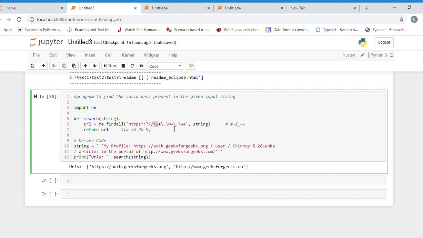Click the '# Driver Code' comment line
Image resolution: width=423 pixels, height=238 pixels.
point(90,140)
